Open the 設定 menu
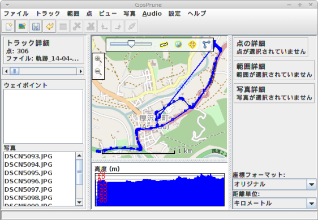318x220 pixels. tap(174, 14)
